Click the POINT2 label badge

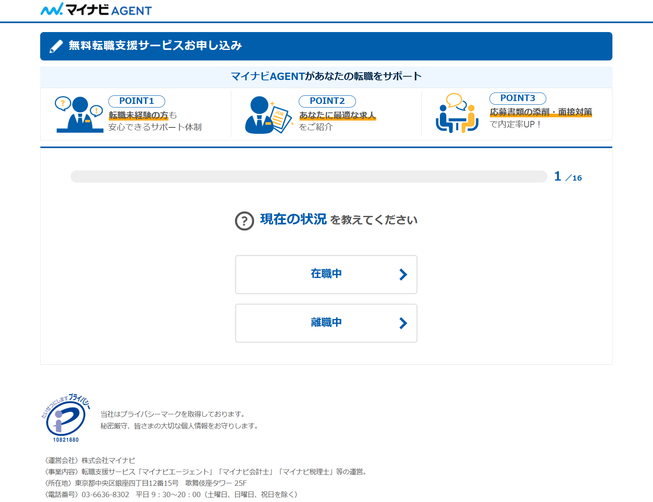point(327,101)
